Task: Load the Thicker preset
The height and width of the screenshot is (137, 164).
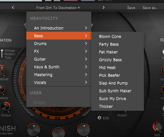Action: (118, 107)
